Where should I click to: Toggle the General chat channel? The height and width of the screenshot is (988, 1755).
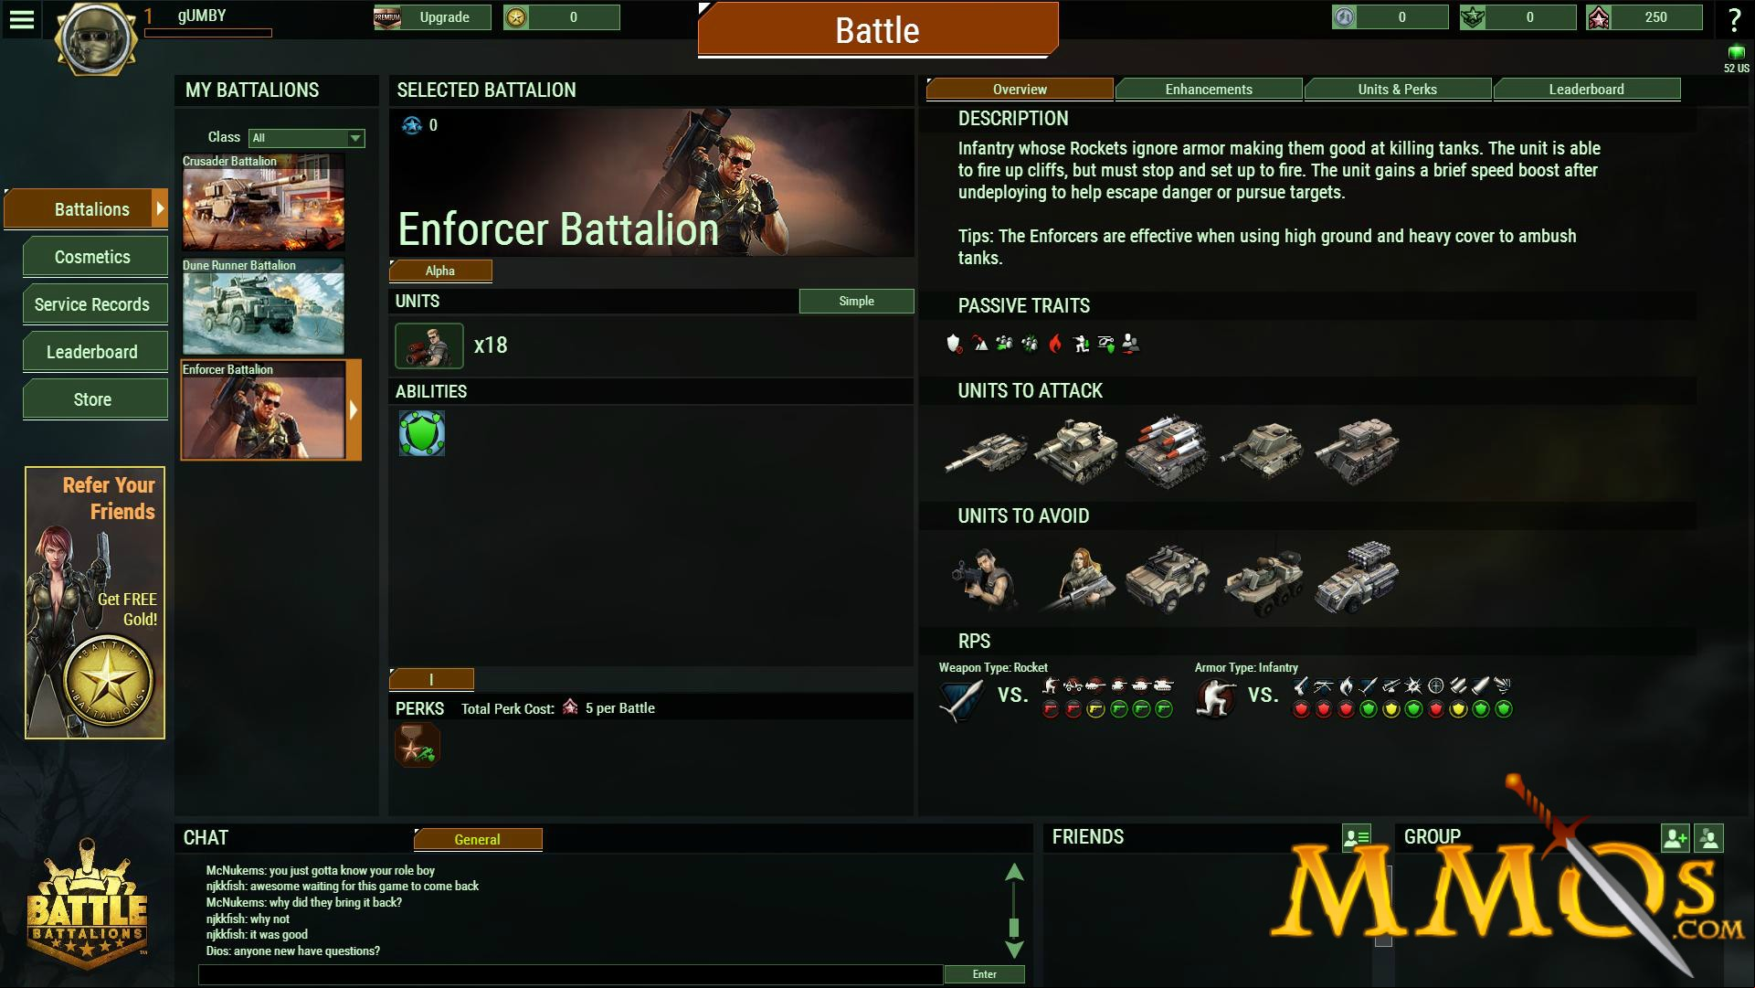[478, 839]
